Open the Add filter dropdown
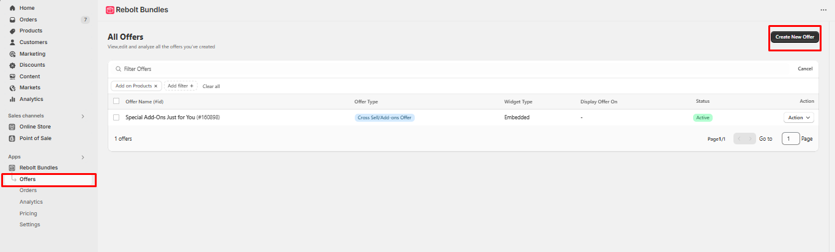 pos(180,86)
